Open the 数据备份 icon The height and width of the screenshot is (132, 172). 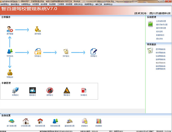coord(85,121)
